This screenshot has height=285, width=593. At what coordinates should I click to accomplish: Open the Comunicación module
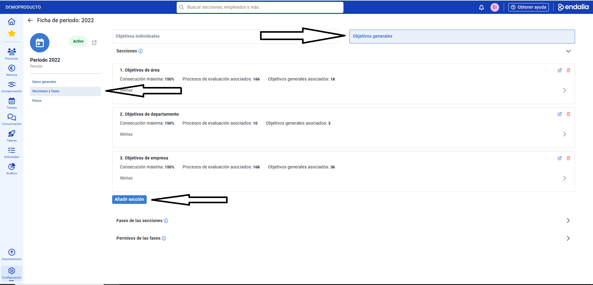click(x=12, y=120)
